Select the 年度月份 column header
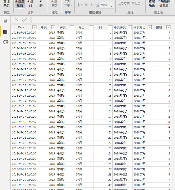This screenshot has height=190, width=175. pyautogui.click(x=140, y=27)
